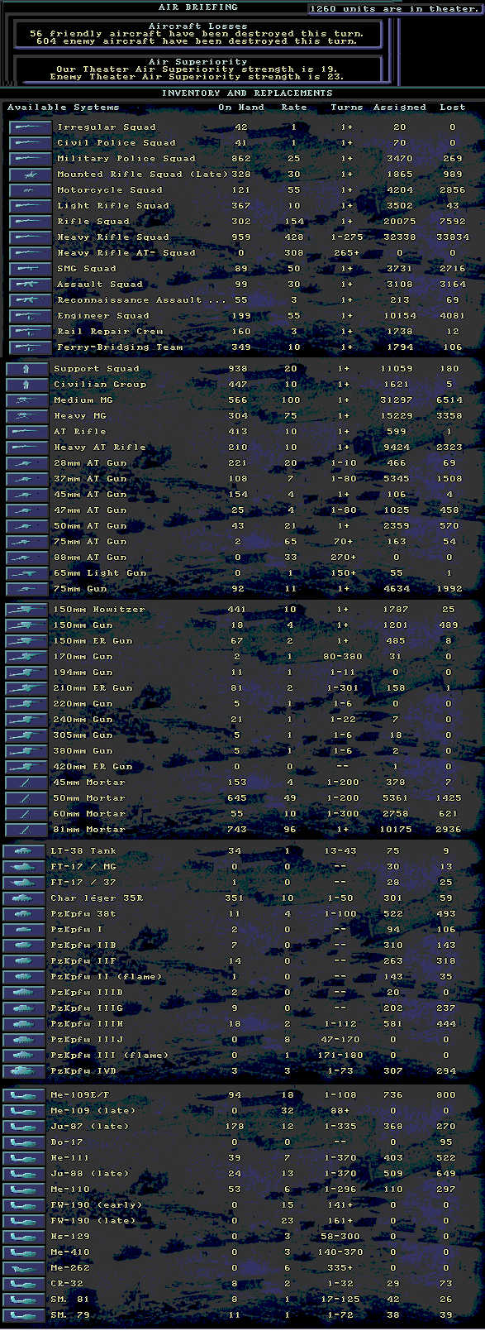Click the 37mm AT Gun label
The width and height of the screenshot is (485, 1331).
pyautogui.click(x=90, y=479)
